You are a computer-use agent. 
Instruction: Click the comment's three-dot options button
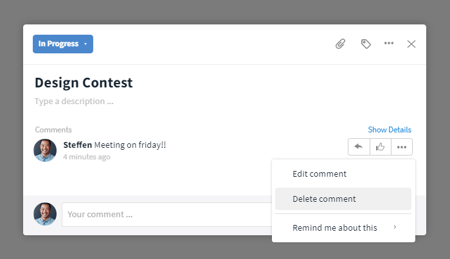pyautogui.click(x=402, y=147)
